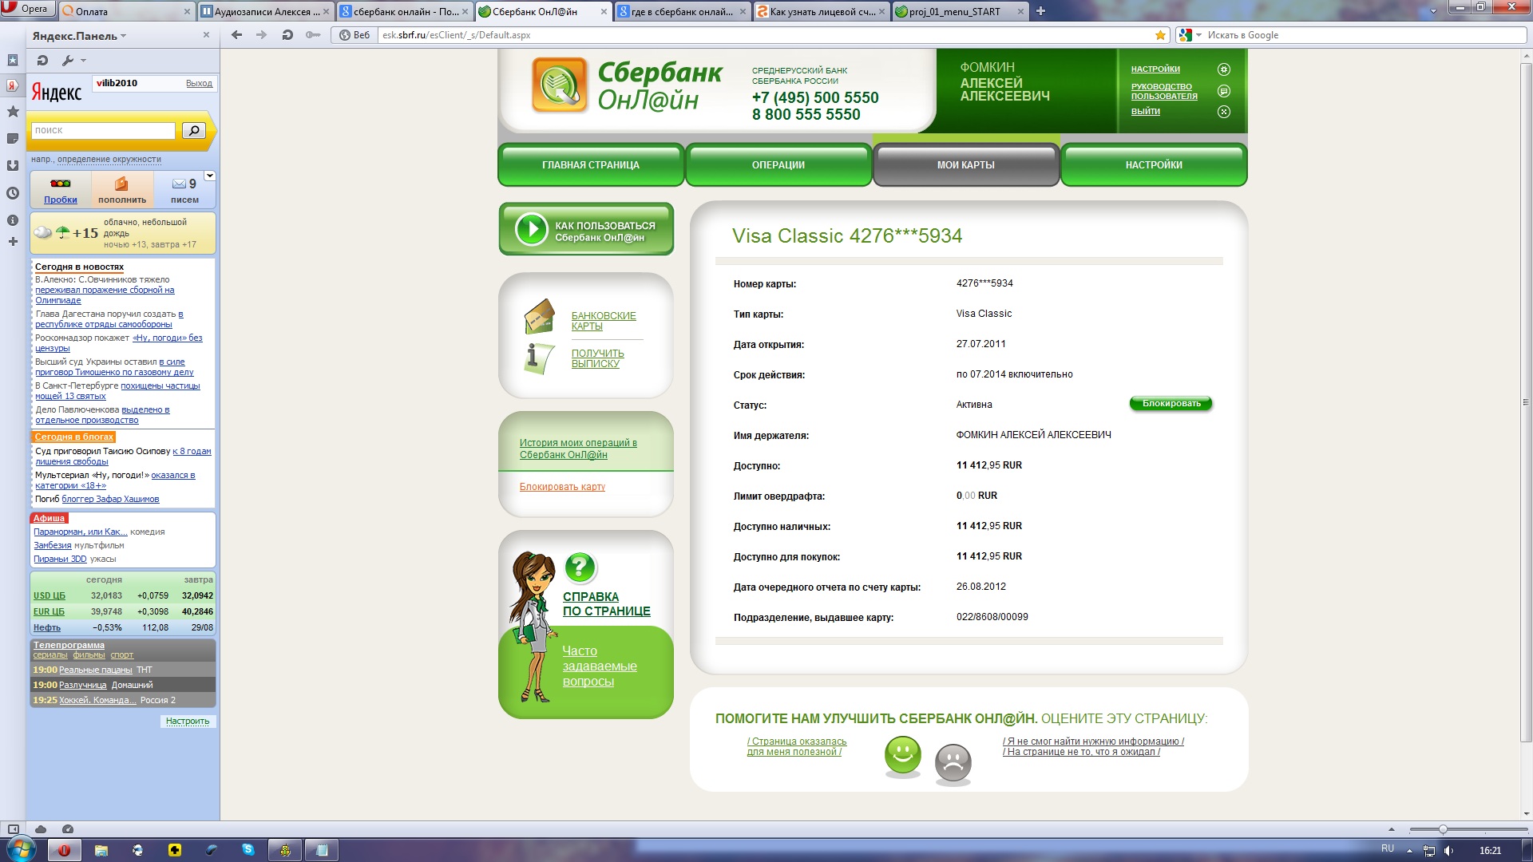Rate the page with the gray sad smiley

(x=953, y=763)
